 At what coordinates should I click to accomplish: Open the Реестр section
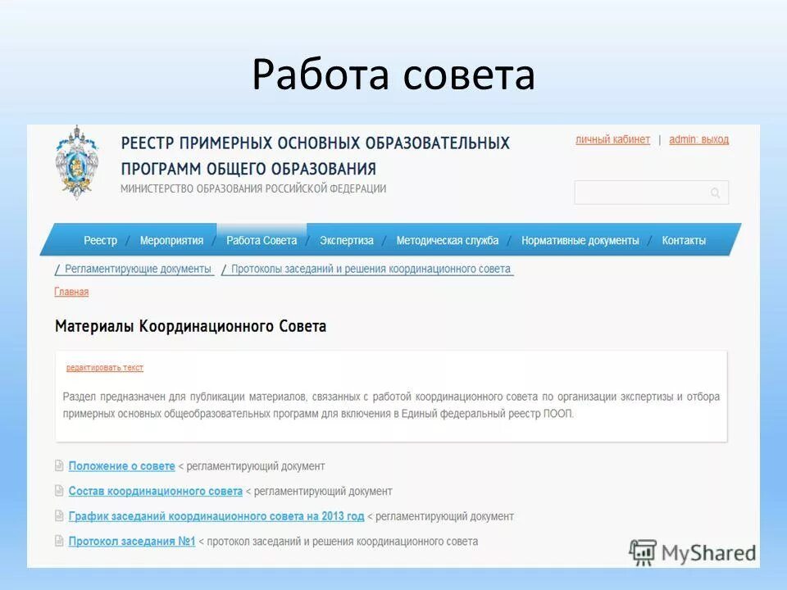tap(100, 240)
